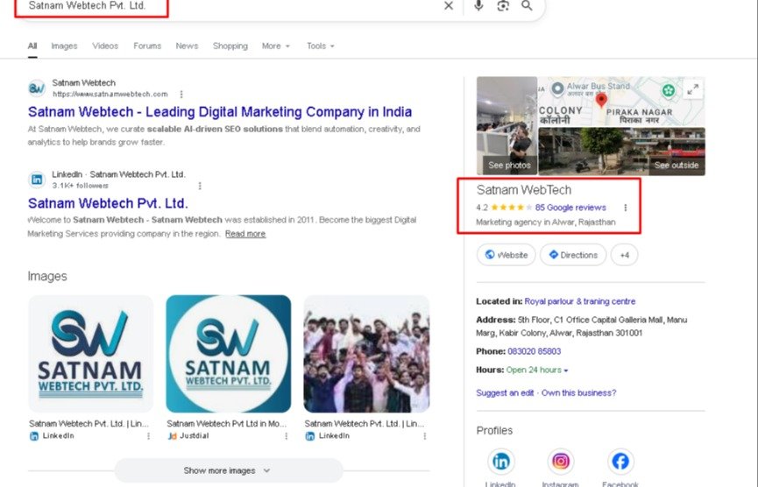Select the All tab
This screenshot has width=758, height=487.
click(x=32, y=46)
